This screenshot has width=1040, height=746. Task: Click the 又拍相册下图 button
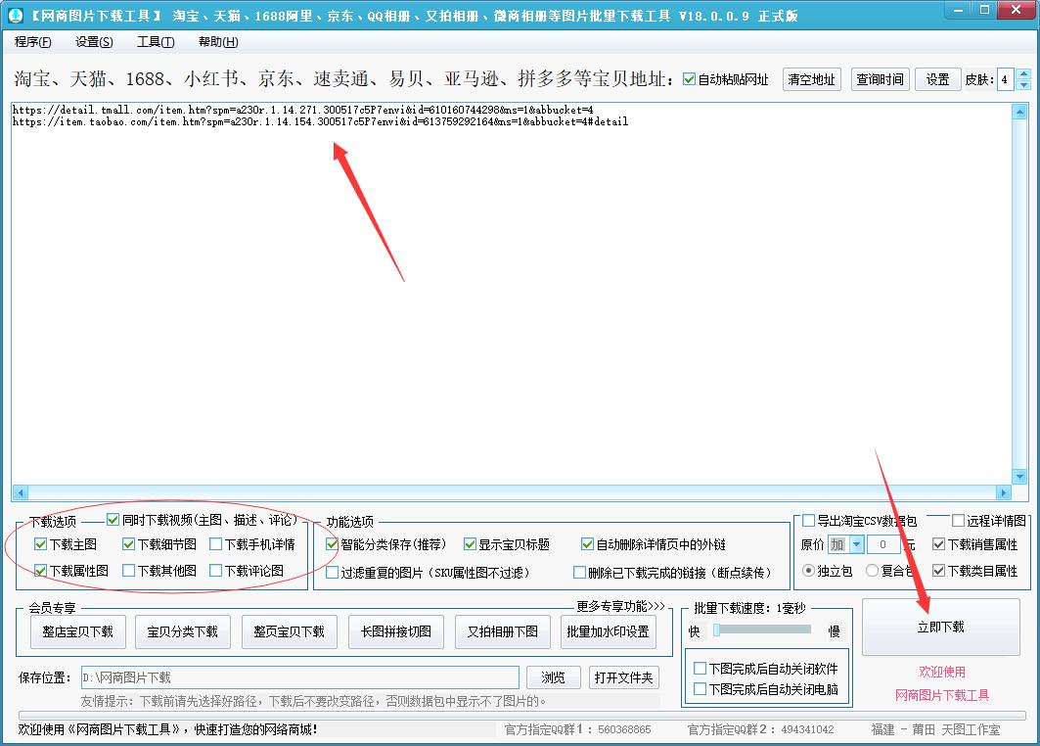(x=503, y=631)
